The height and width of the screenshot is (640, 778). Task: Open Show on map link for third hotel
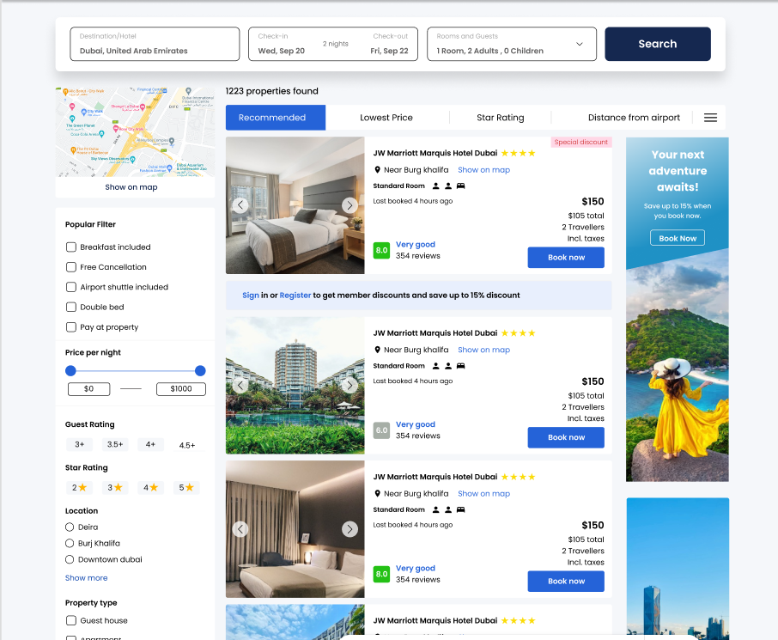[x=483, y=493]
